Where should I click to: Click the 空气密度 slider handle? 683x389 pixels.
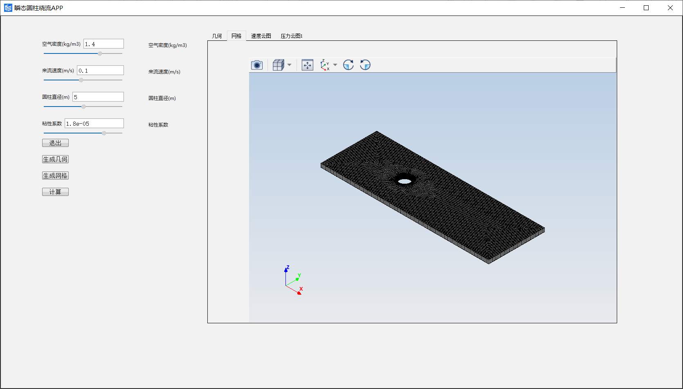click(100, 53)
